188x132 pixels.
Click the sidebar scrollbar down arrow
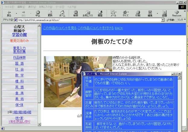pos(39,124)
